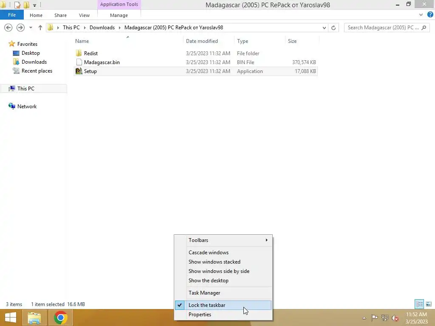Select the Madagascar.bin file
Viewport: 435px width, 326px height.
102,62
